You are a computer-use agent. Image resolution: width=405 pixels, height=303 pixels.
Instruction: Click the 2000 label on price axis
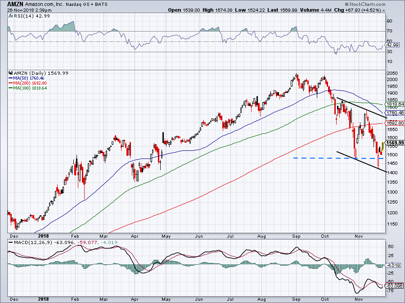[x=392, y=80]
